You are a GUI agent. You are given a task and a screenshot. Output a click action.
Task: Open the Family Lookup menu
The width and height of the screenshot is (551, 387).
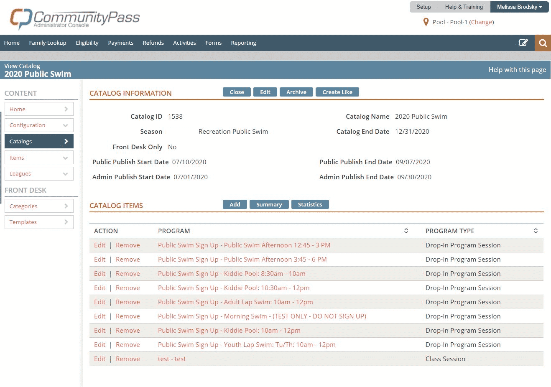pos(47,43)
